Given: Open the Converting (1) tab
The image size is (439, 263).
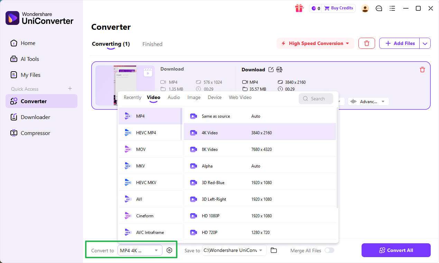Looking at the screenshot, I should (111, 44).
